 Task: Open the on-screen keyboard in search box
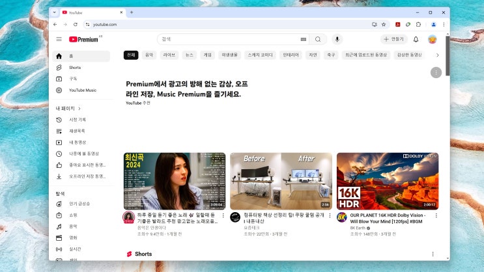[304, 39]
